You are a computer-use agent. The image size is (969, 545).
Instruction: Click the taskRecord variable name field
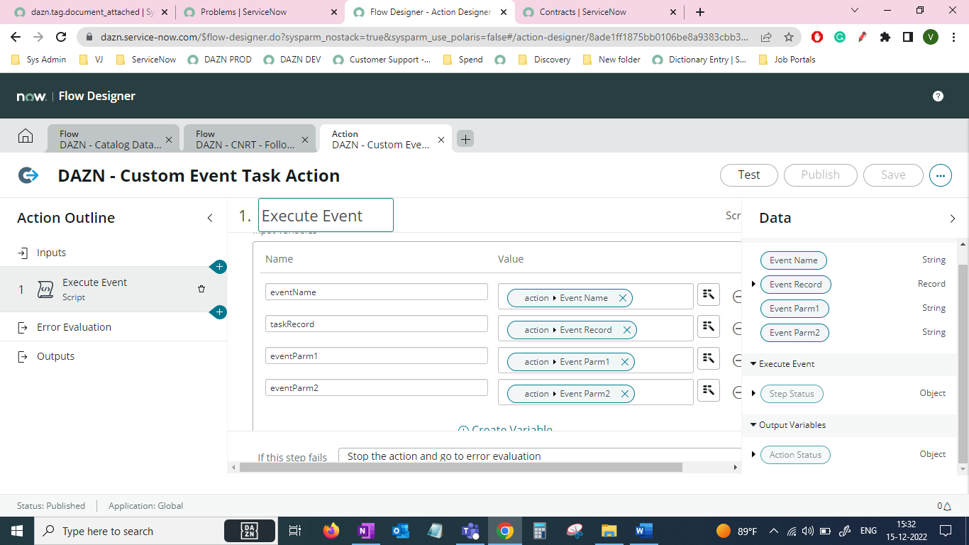click(377, 324)
